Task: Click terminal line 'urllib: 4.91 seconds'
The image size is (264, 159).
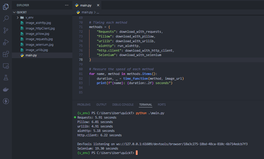Action: 95,126
